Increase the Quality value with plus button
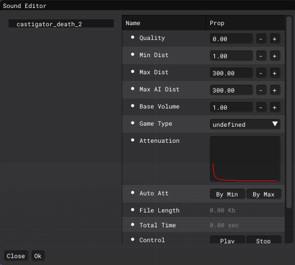Image resolution: width=295 pixels, height=265 pixels. (275, 39)
